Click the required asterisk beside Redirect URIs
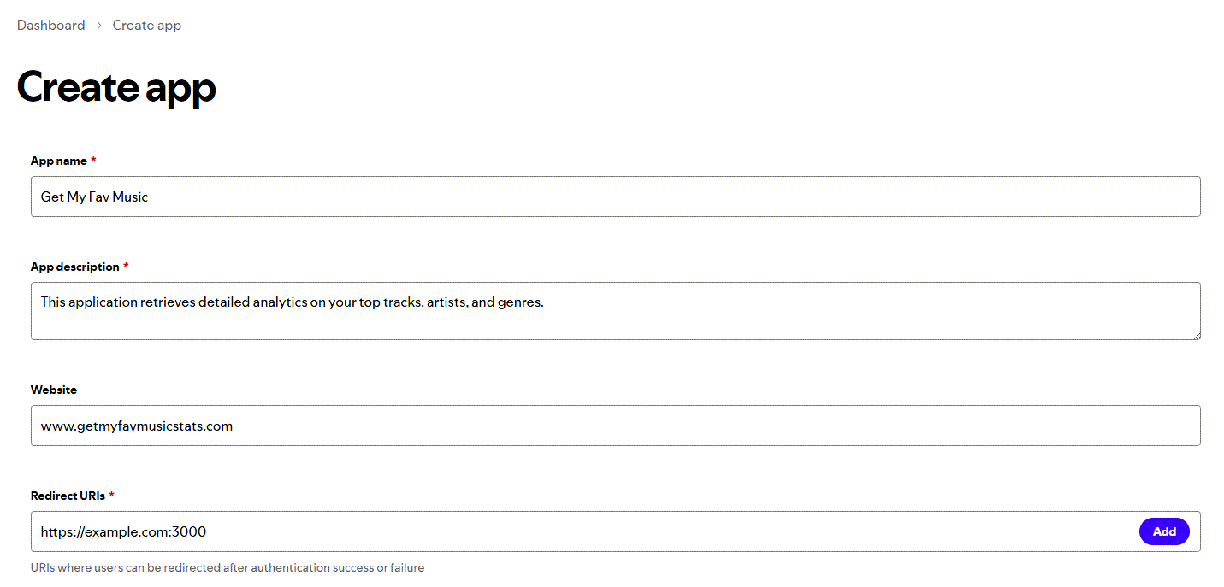Screen dimensions: 1224x587 coord(110,496)
